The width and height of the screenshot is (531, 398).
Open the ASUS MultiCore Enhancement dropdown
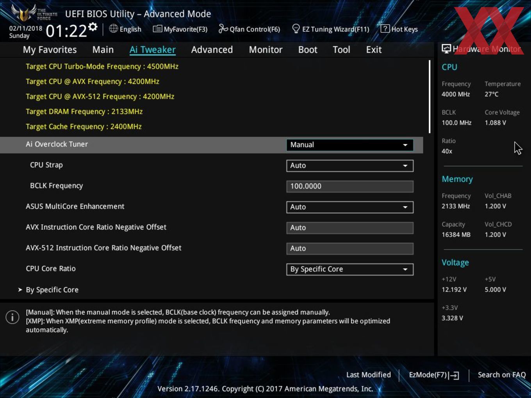click(x=349, y=207)
